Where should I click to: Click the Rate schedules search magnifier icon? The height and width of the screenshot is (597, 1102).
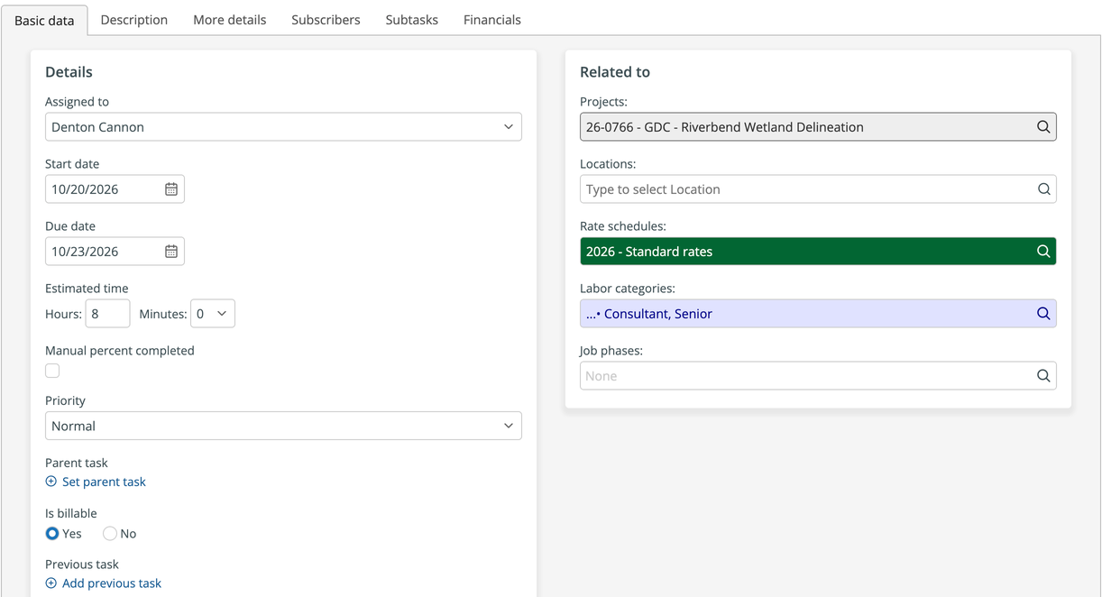coord(1043,252)
